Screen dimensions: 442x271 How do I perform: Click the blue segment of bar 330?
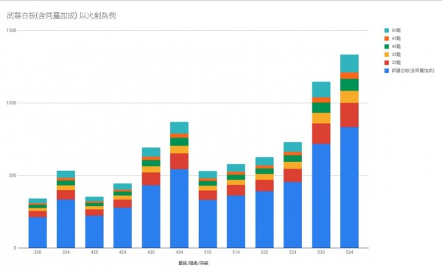38,233
